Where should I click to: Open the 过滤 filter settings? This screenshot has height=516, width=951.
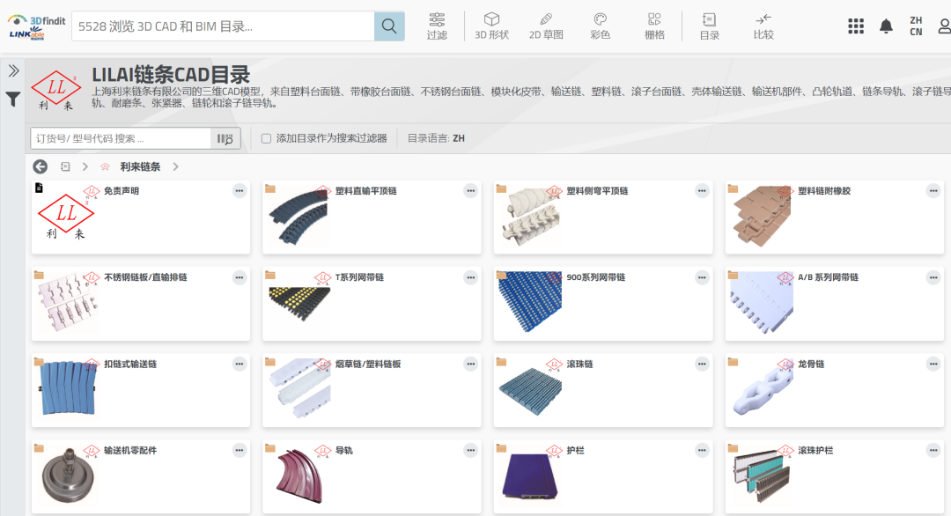(x=437, y=26)
